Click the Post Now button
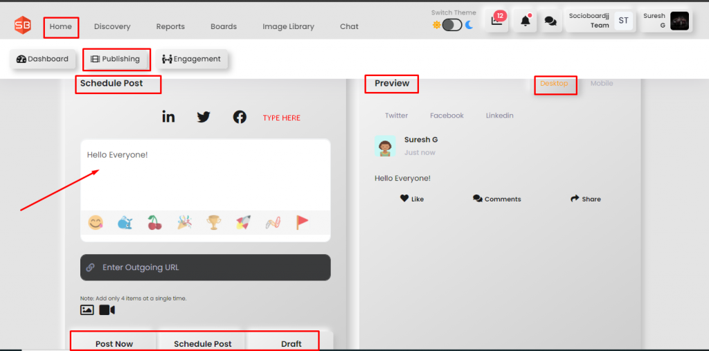Image resolution: width=709 pixels, height=351 pixels. (114, 343)
